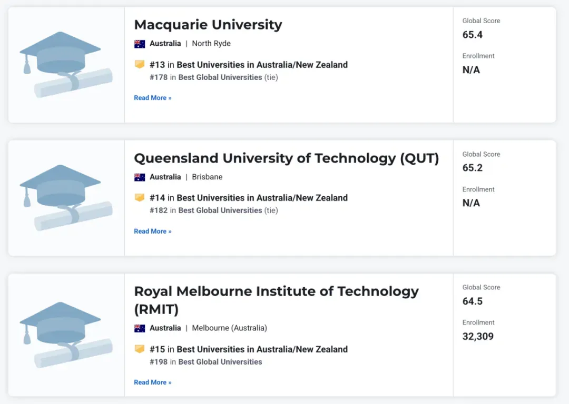Screen dimensions: 569x404
Task: Select #198 in Best Global Universities ranking
Action: 206,362
